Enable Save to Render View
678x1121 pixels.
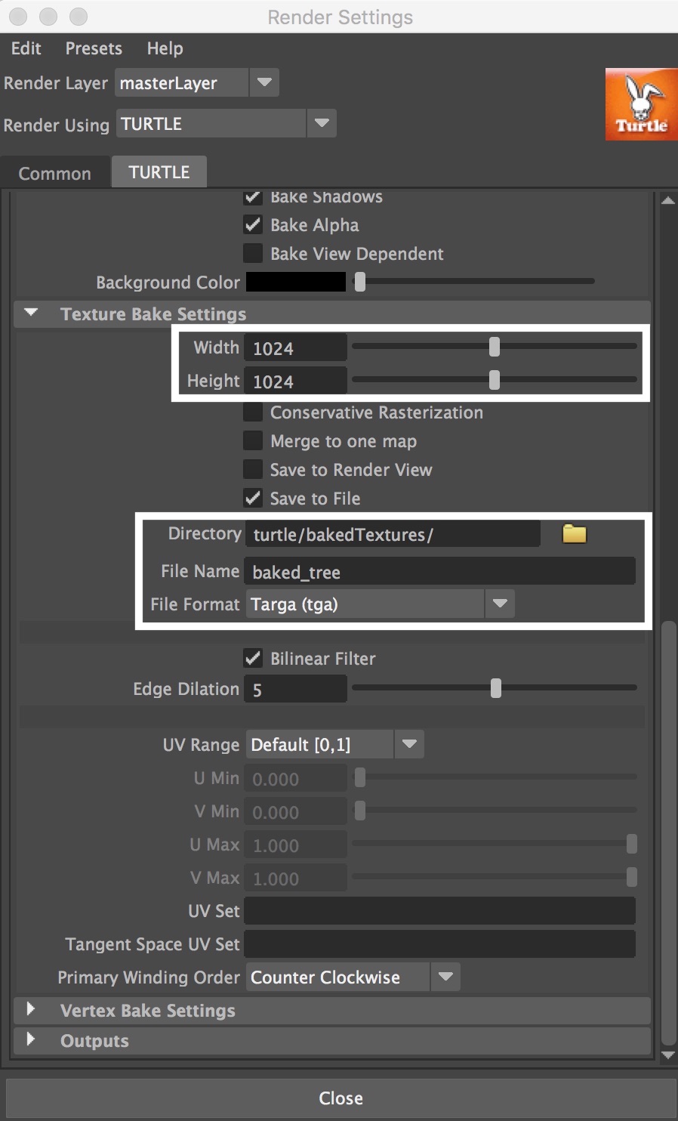(253, 469)
